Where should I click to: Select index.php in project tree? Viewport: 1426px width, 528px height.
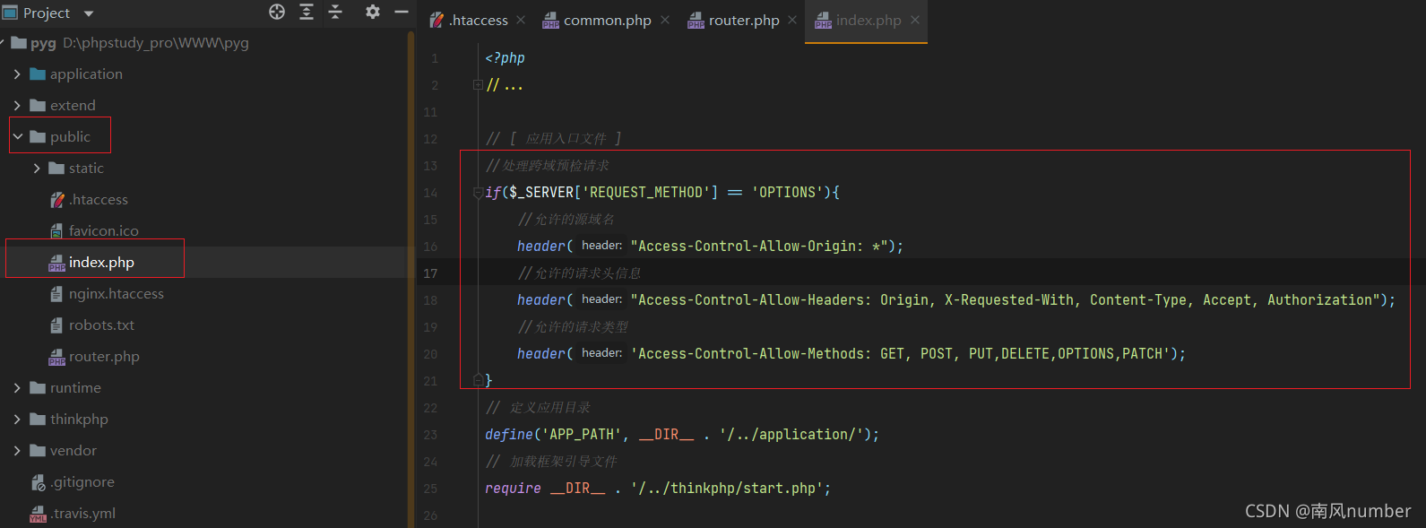click(x=101, y=263)
